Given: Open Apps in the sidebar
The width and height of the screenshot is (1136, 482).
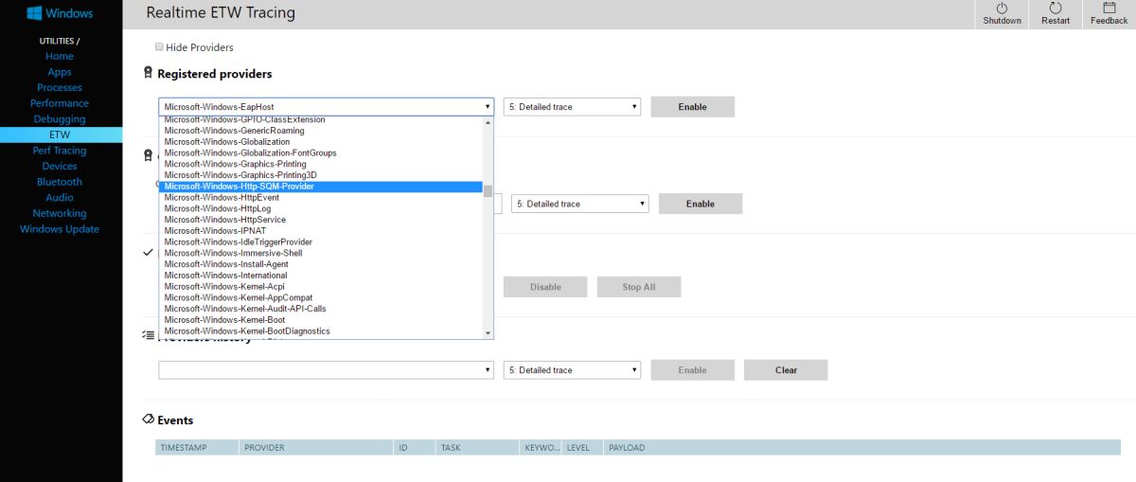Looking at the screenshot, I should coord(60,72).
